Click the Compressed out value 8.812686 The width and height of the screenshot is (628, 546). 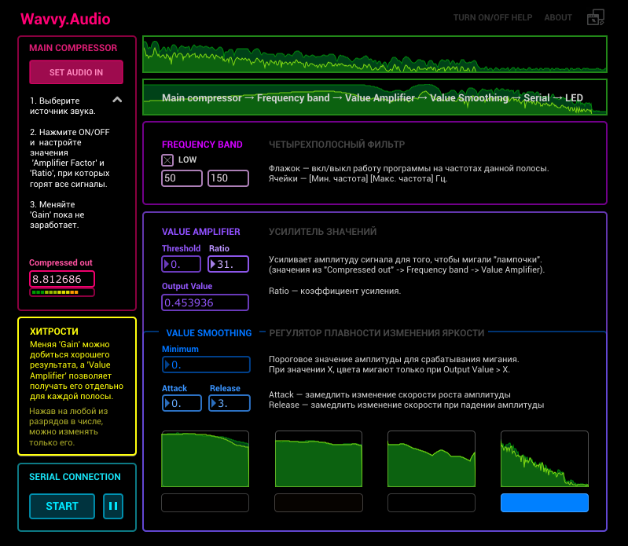click(62, 279)
